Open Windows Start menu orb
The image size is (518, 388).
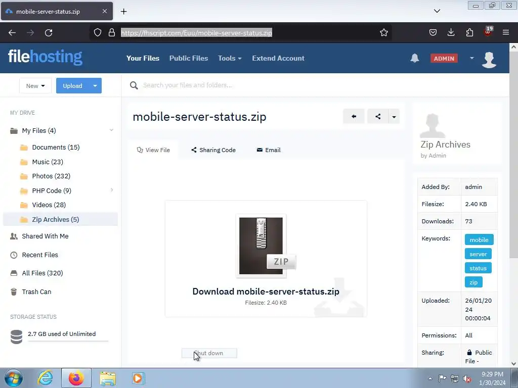pos(14,378)
